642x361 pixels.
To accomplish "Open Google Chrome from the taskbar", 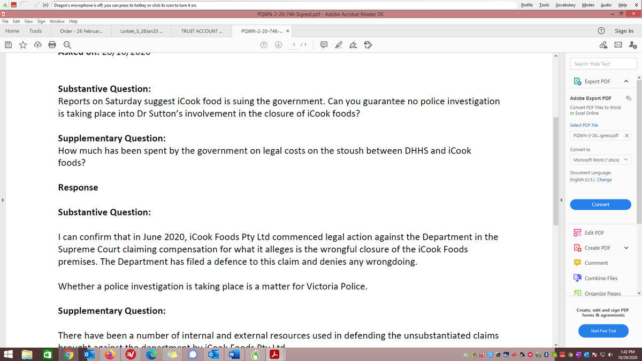I will point(67,354).
